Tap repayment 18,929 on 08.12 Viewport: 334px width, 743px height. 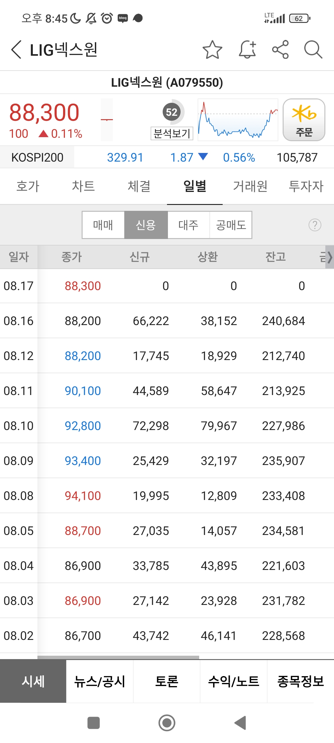[x=219, y=356]
